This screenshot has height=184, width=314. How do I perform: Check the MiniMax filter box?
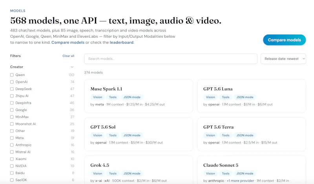click(x=12, y=117)
